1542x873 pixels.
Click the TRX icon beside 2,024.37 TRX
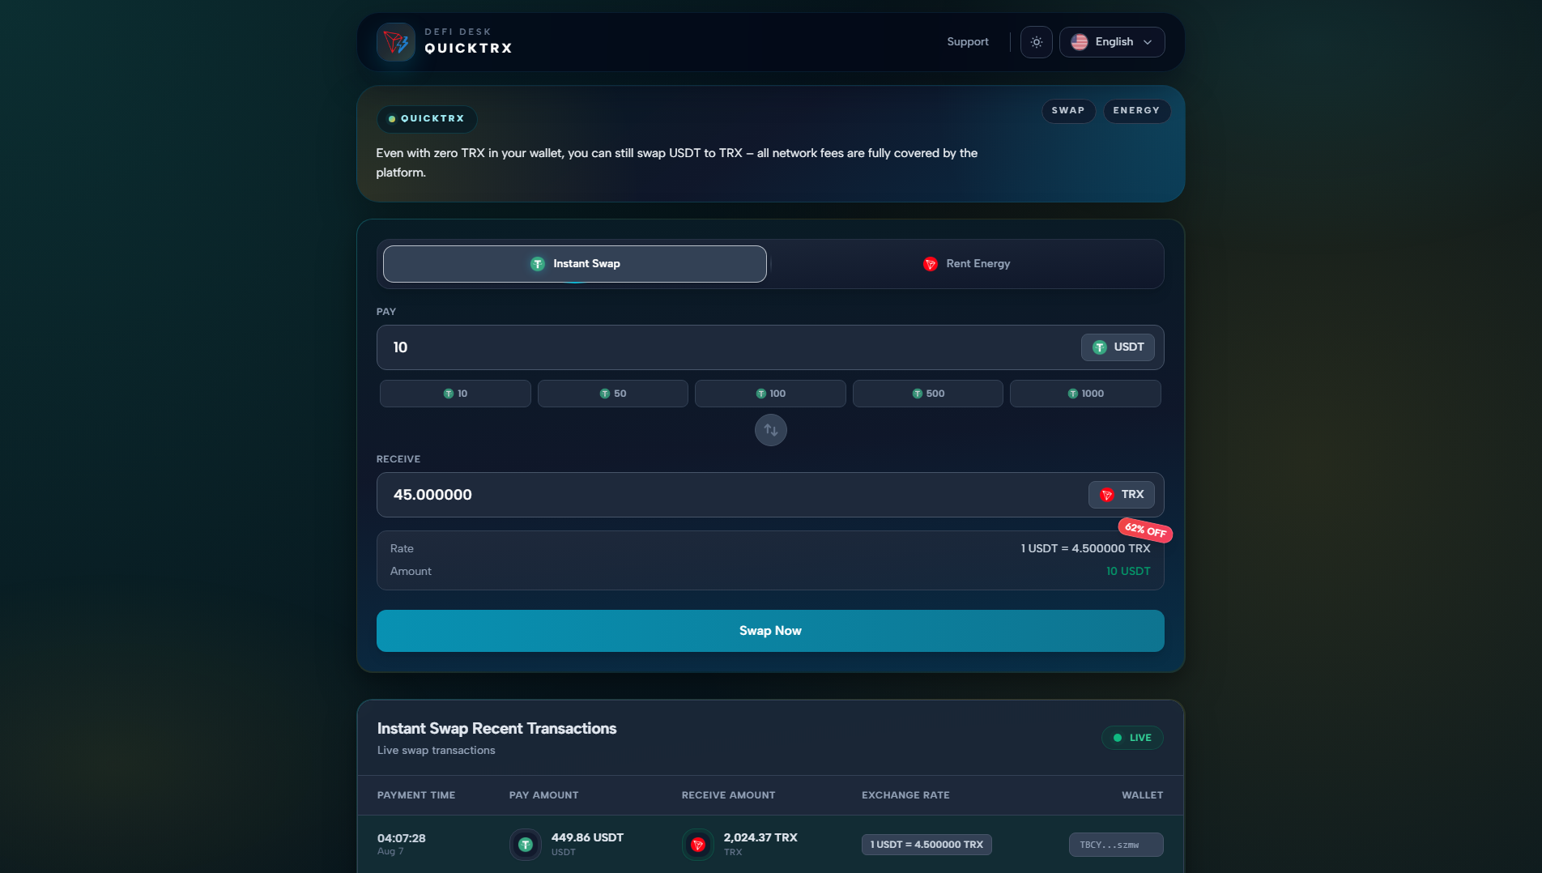coord(698,845)
